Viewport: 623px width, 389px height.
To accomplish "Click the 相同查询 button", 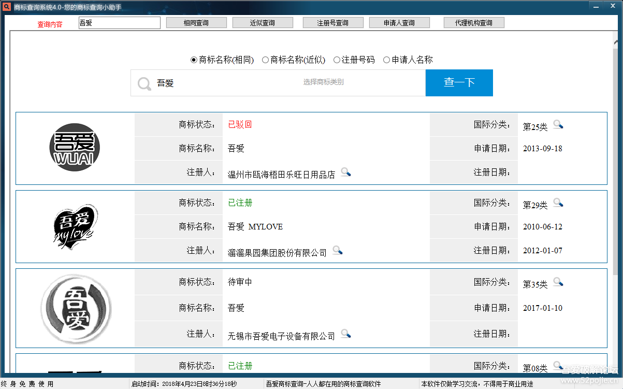I will 196,23.
